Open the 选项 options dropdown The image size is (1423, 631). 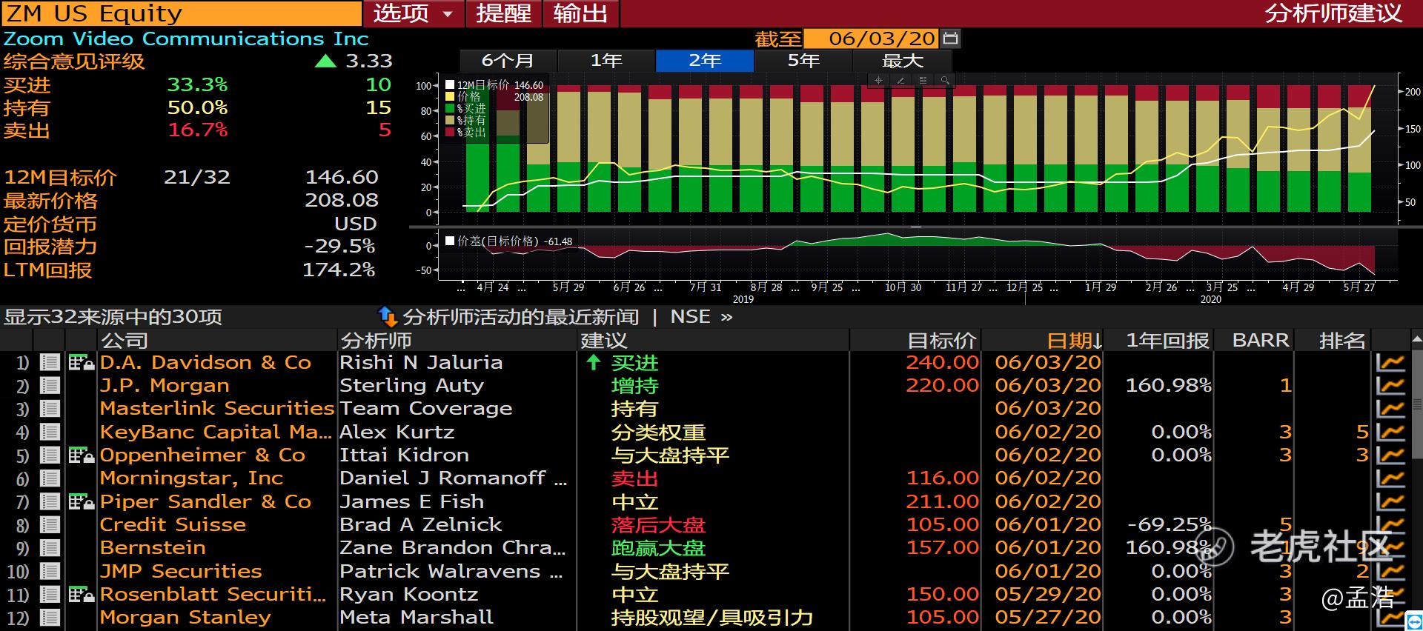(x=414, y=13)
